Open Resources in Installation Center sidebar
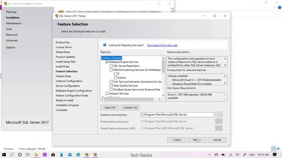The width and height of the screenshot is (282, 158). coord(12,35)
